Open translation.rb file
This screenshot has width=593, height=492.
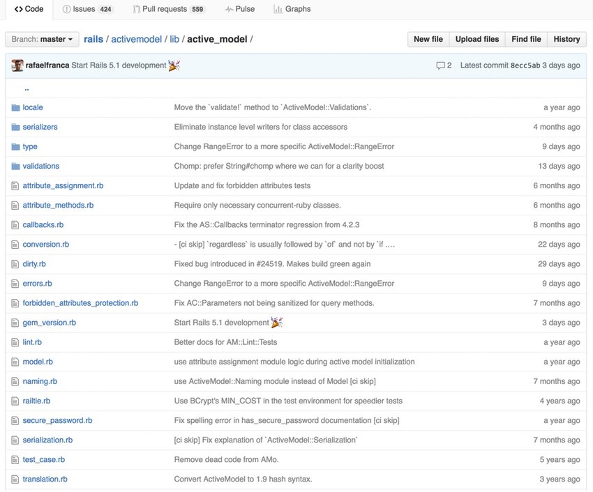[45, 479]
